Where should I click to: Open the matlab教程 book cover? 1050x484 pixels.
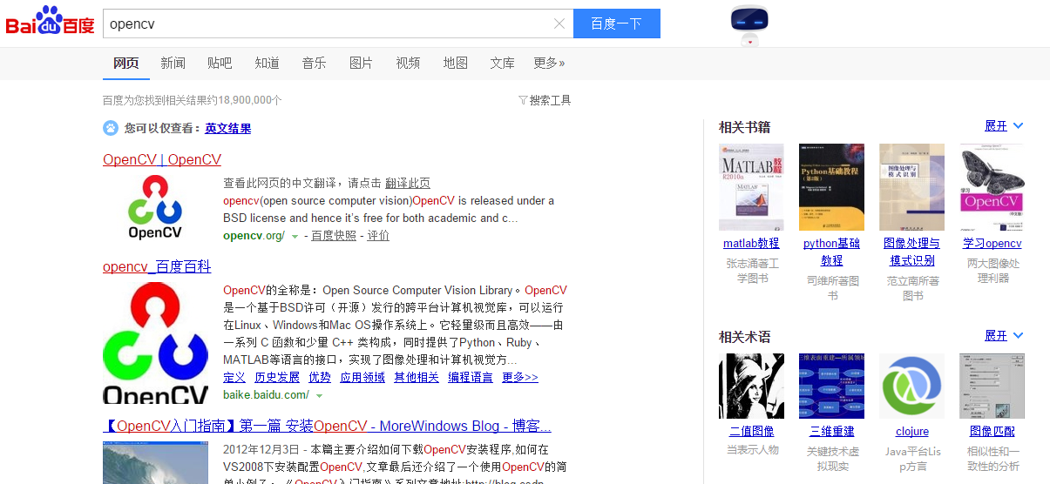pos(751,187)
